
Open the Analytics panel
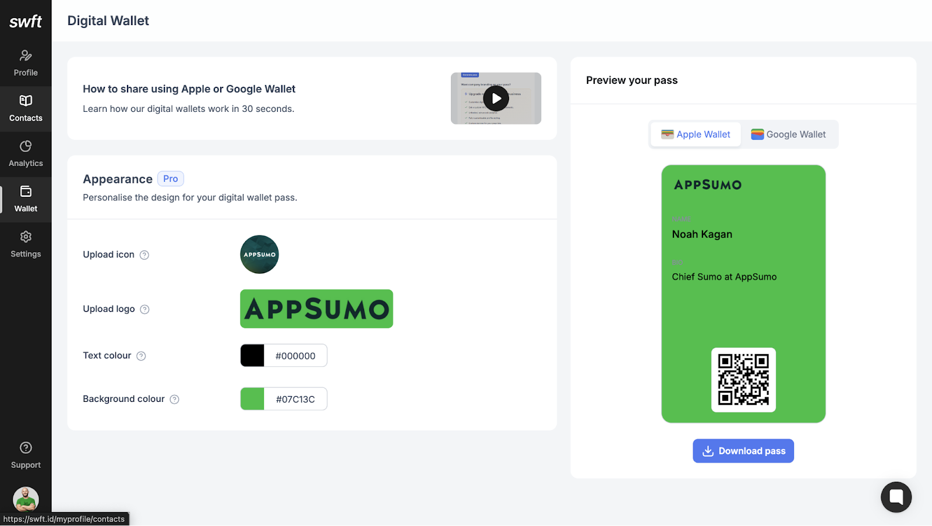coord(26,153)
